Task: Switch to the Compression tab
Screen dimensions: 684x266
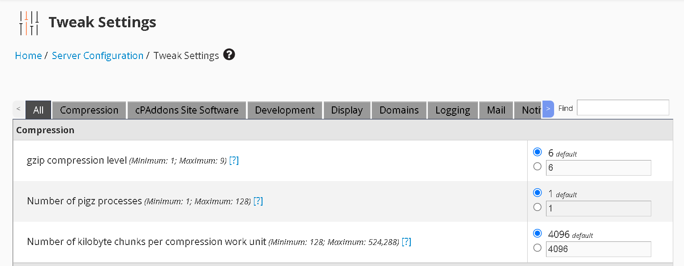Action: (x=89, y=110)
